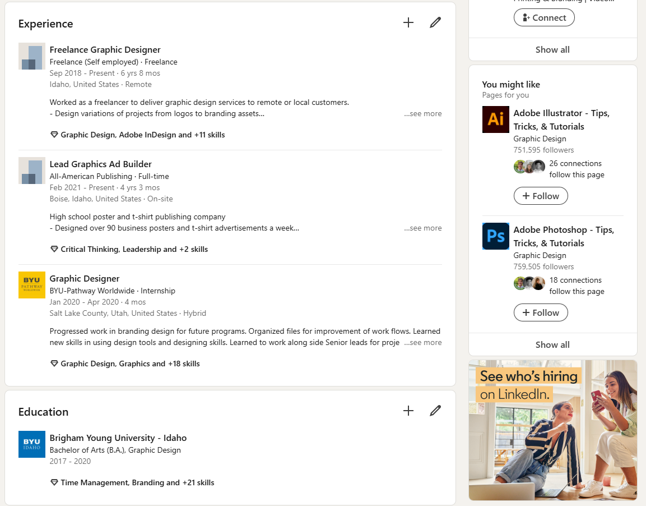The width and height of the screenshot is (646, 506).
Task: Open Freelance Graphic Designer company logo
Action: point(32,56)
